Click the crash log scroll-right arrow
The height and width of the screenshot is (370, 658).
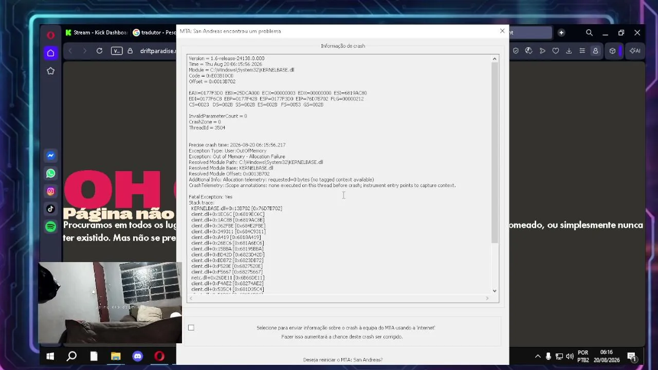pyautogui.click(x=487, y=298)
